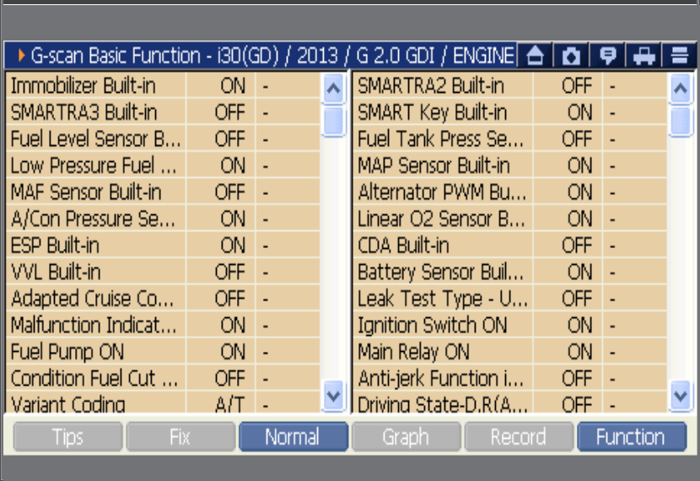Select MAF Sensor Built-in row
The image size is (700, 481).
tap(163, 192)
